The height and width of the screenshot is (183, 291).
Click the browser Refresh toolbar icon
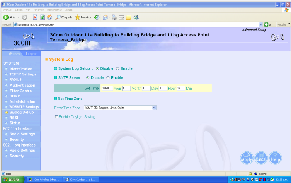point(43,17)
